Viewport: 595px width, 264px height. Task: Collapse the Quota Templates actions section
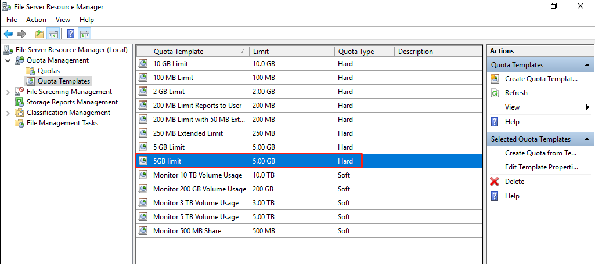[587, 65]
